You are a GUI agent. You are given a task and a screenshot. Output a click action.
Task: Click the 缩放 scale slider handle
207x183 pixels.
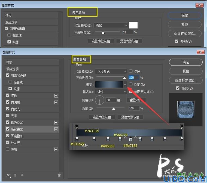click(x=114, y=109)
